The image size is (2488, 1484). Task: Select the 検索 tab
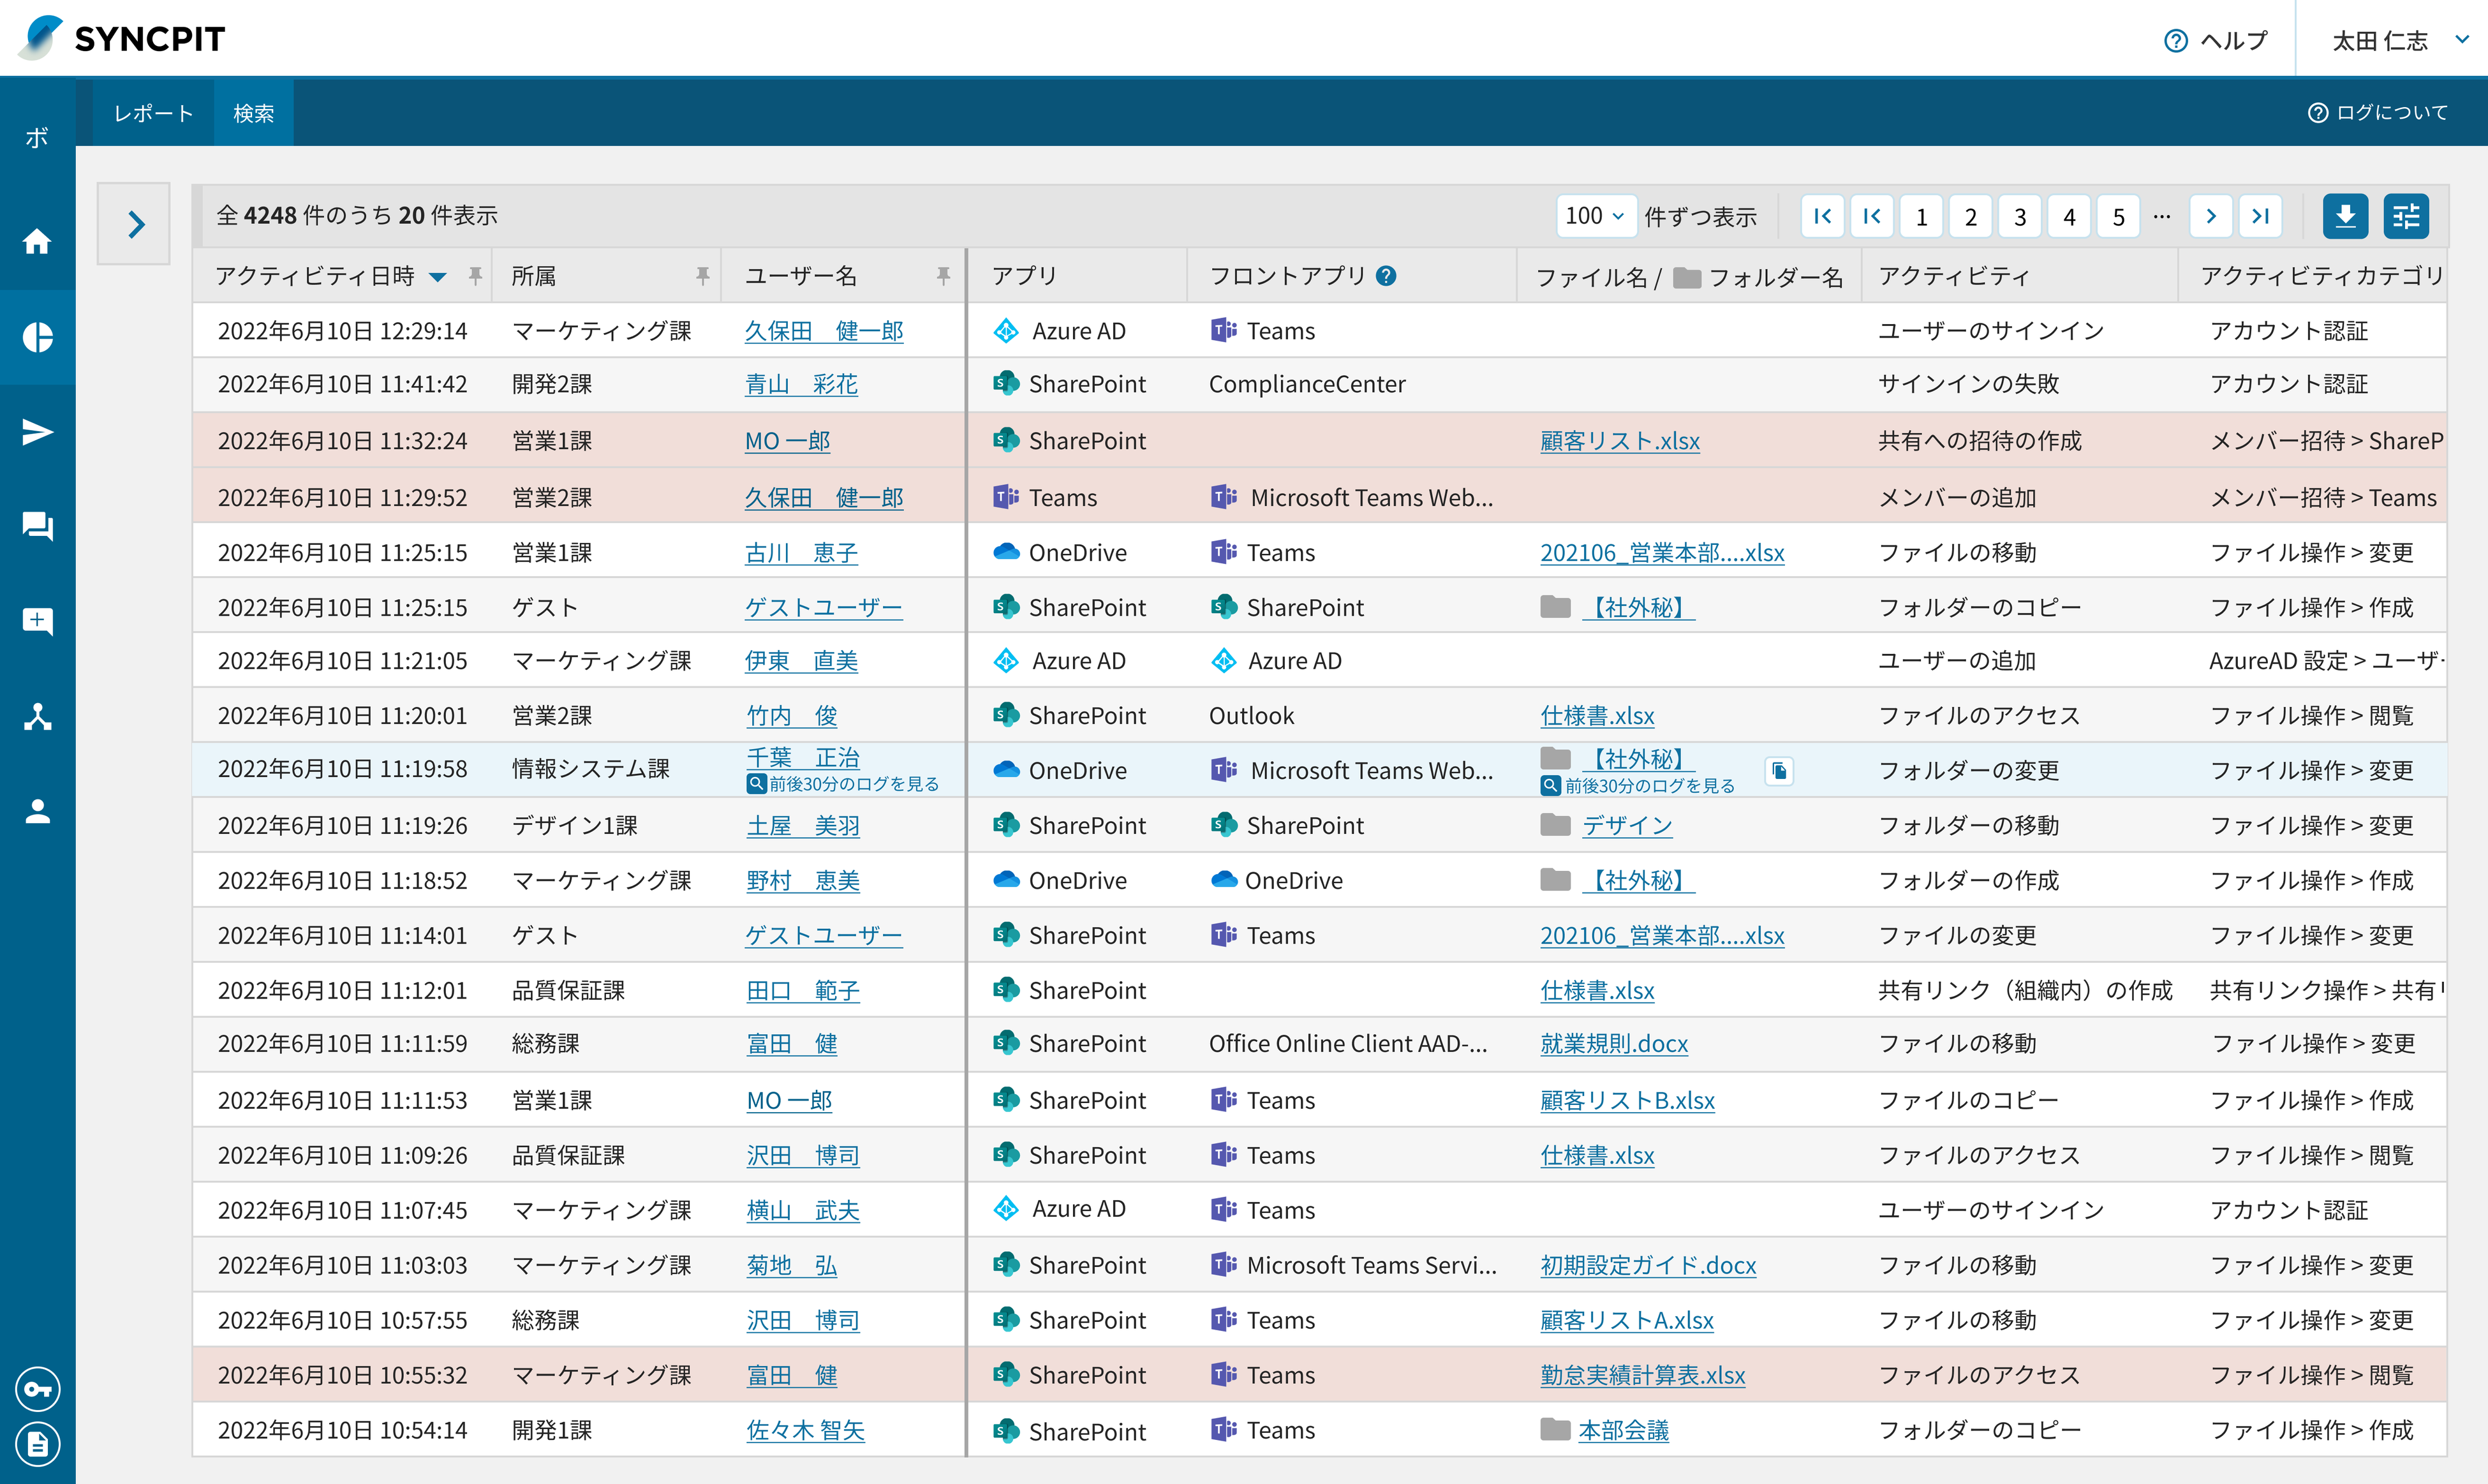(253, 113)
